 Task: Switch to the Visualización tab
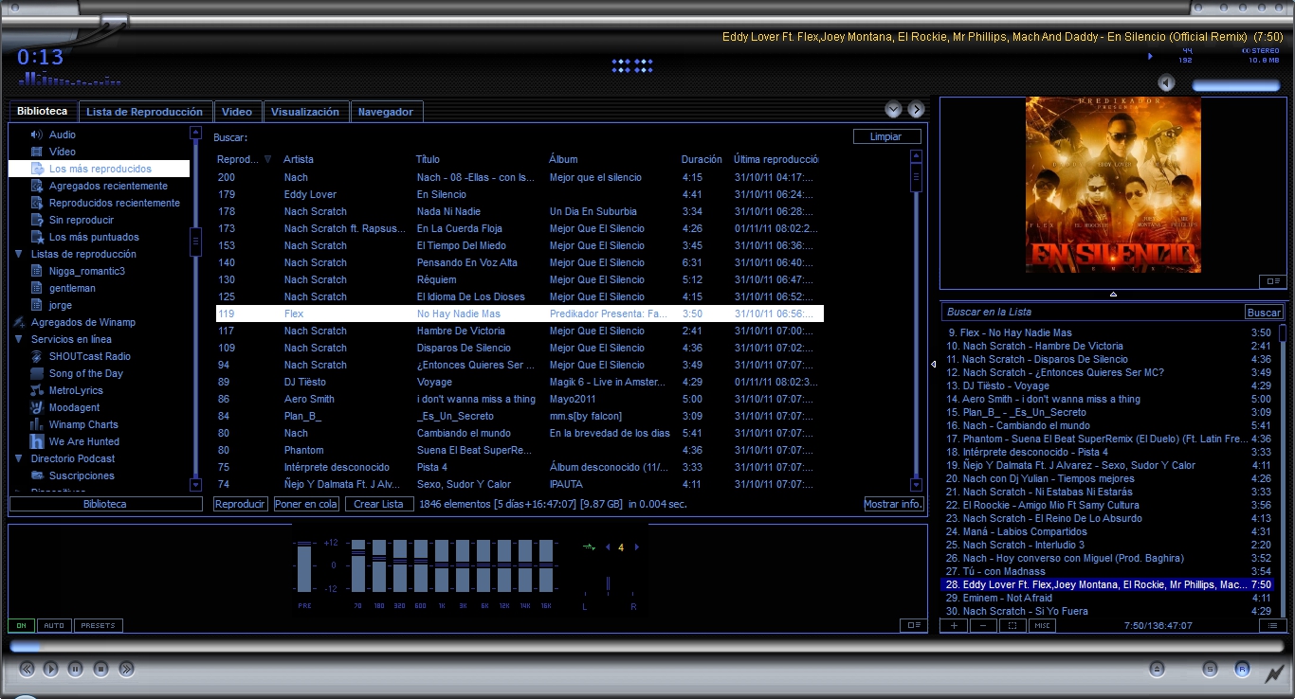(x=305, y=112)
